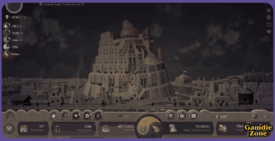Select the wood log boost icon

point(65,116)
